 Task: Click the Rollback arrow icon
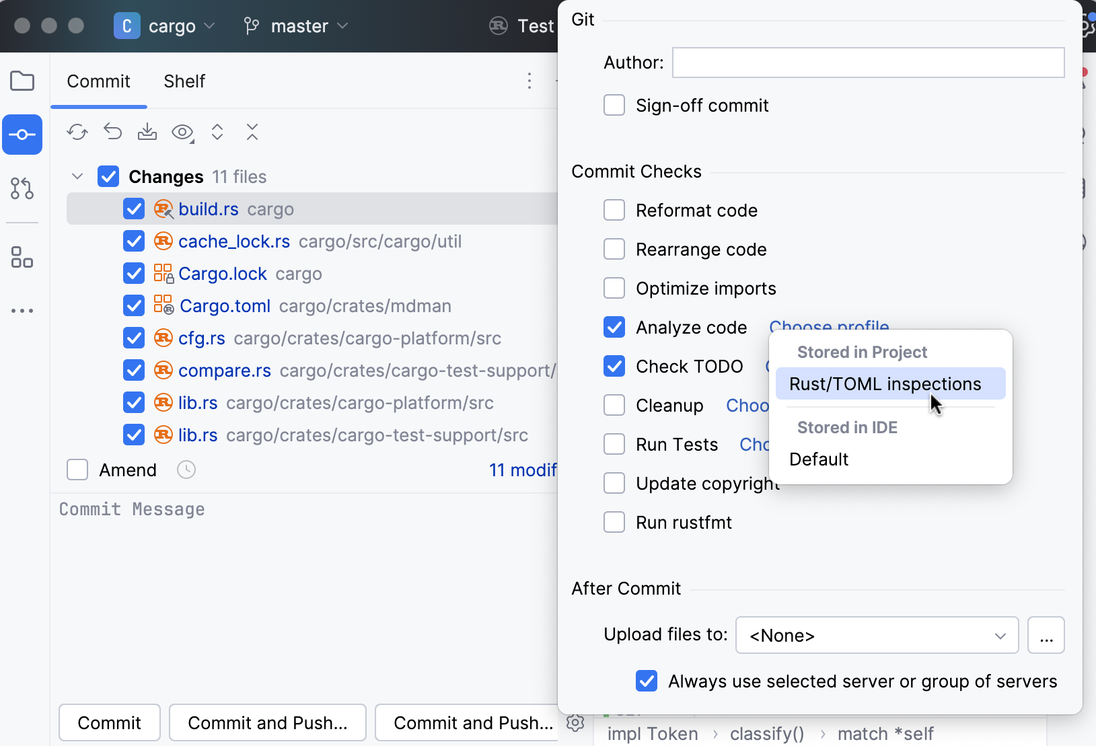pyautogui.click(x=113, y=132)
